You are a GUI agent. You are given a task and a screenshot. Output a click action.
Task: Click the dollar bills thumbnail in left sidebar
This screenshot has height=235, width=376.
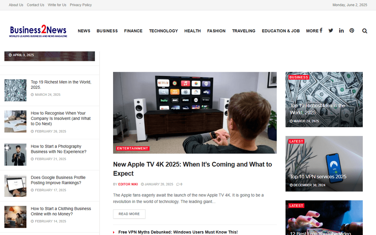[15, 90]
